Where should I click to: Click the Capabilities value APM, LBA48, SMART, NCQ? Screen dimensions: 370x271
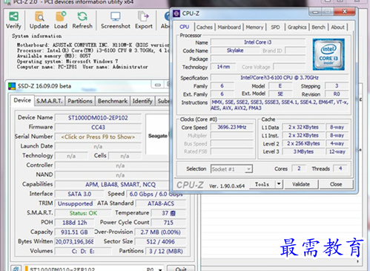(x=120, y=185)
